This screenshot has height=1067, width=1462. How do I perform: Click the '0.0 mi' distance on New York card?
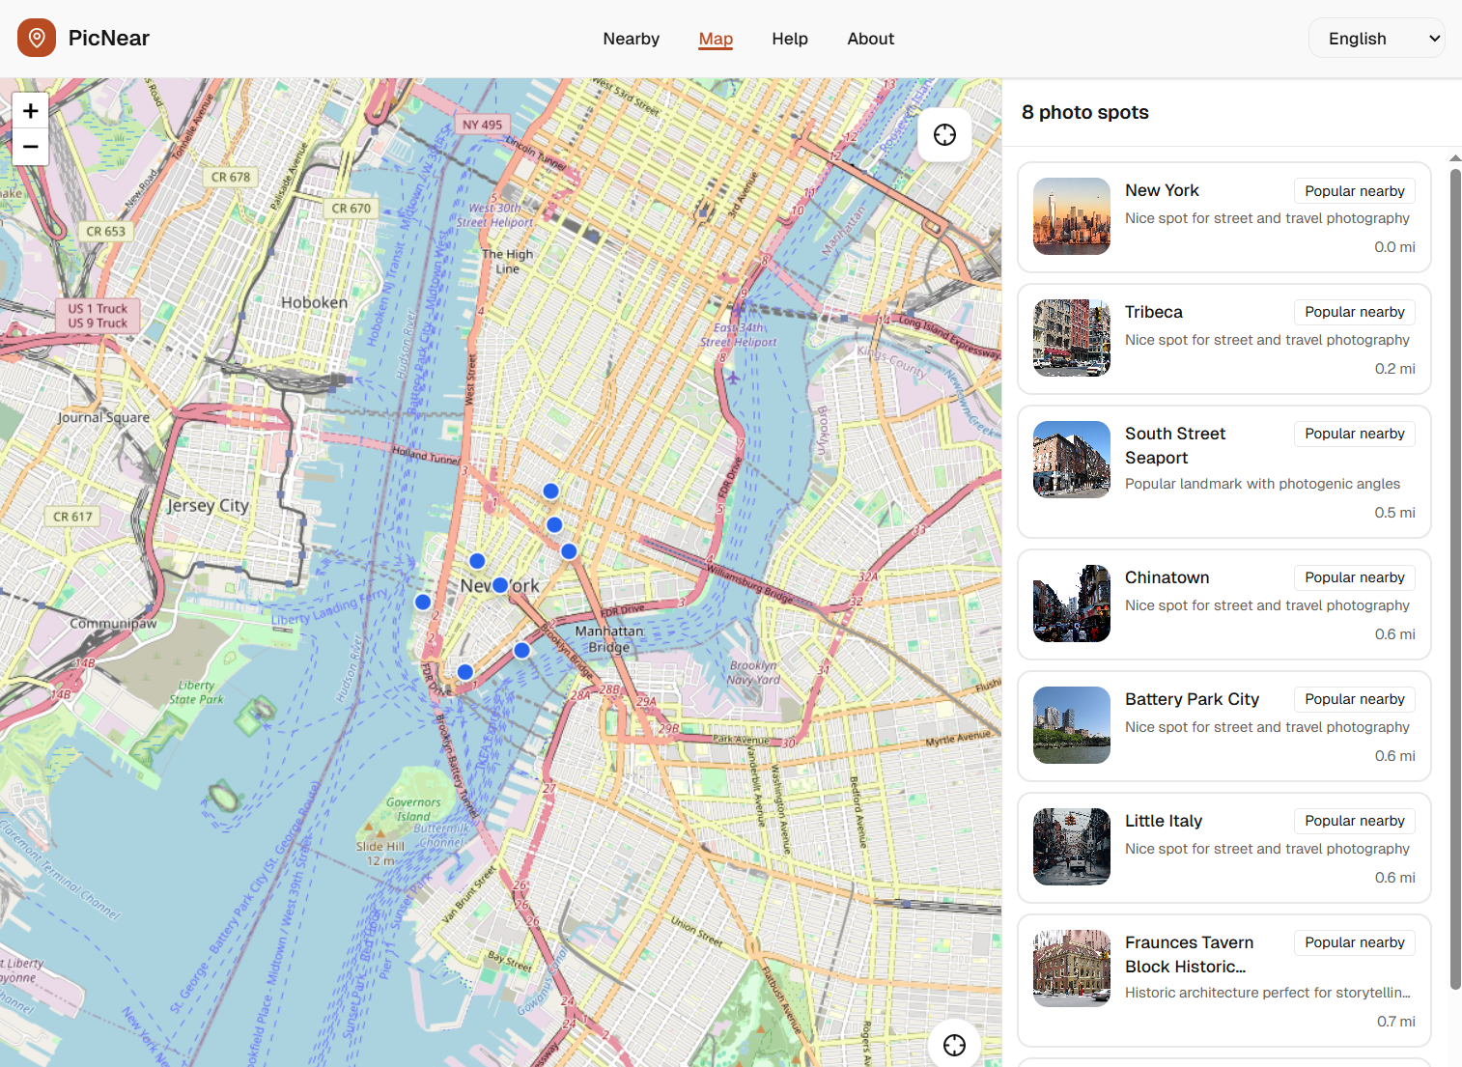click(x=1394, y=247)
